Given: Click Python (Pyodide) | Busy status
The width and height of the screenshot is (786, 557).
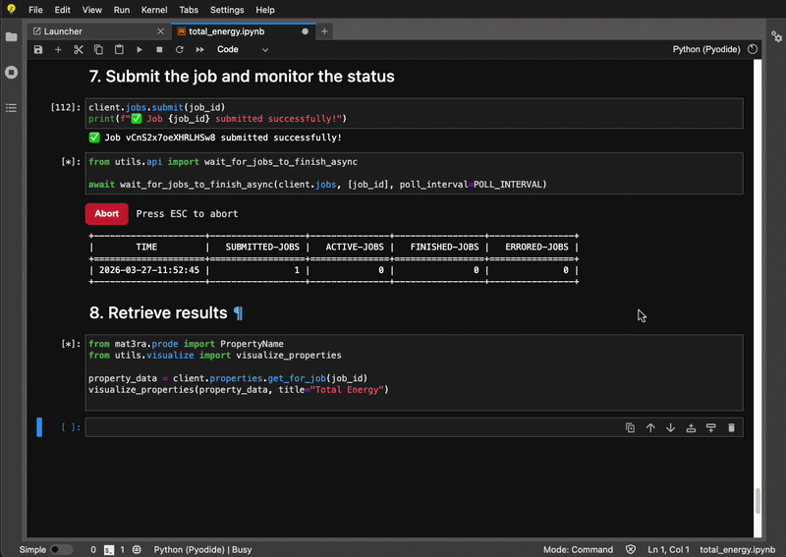Looking at the screenshot, I should 202,549.
